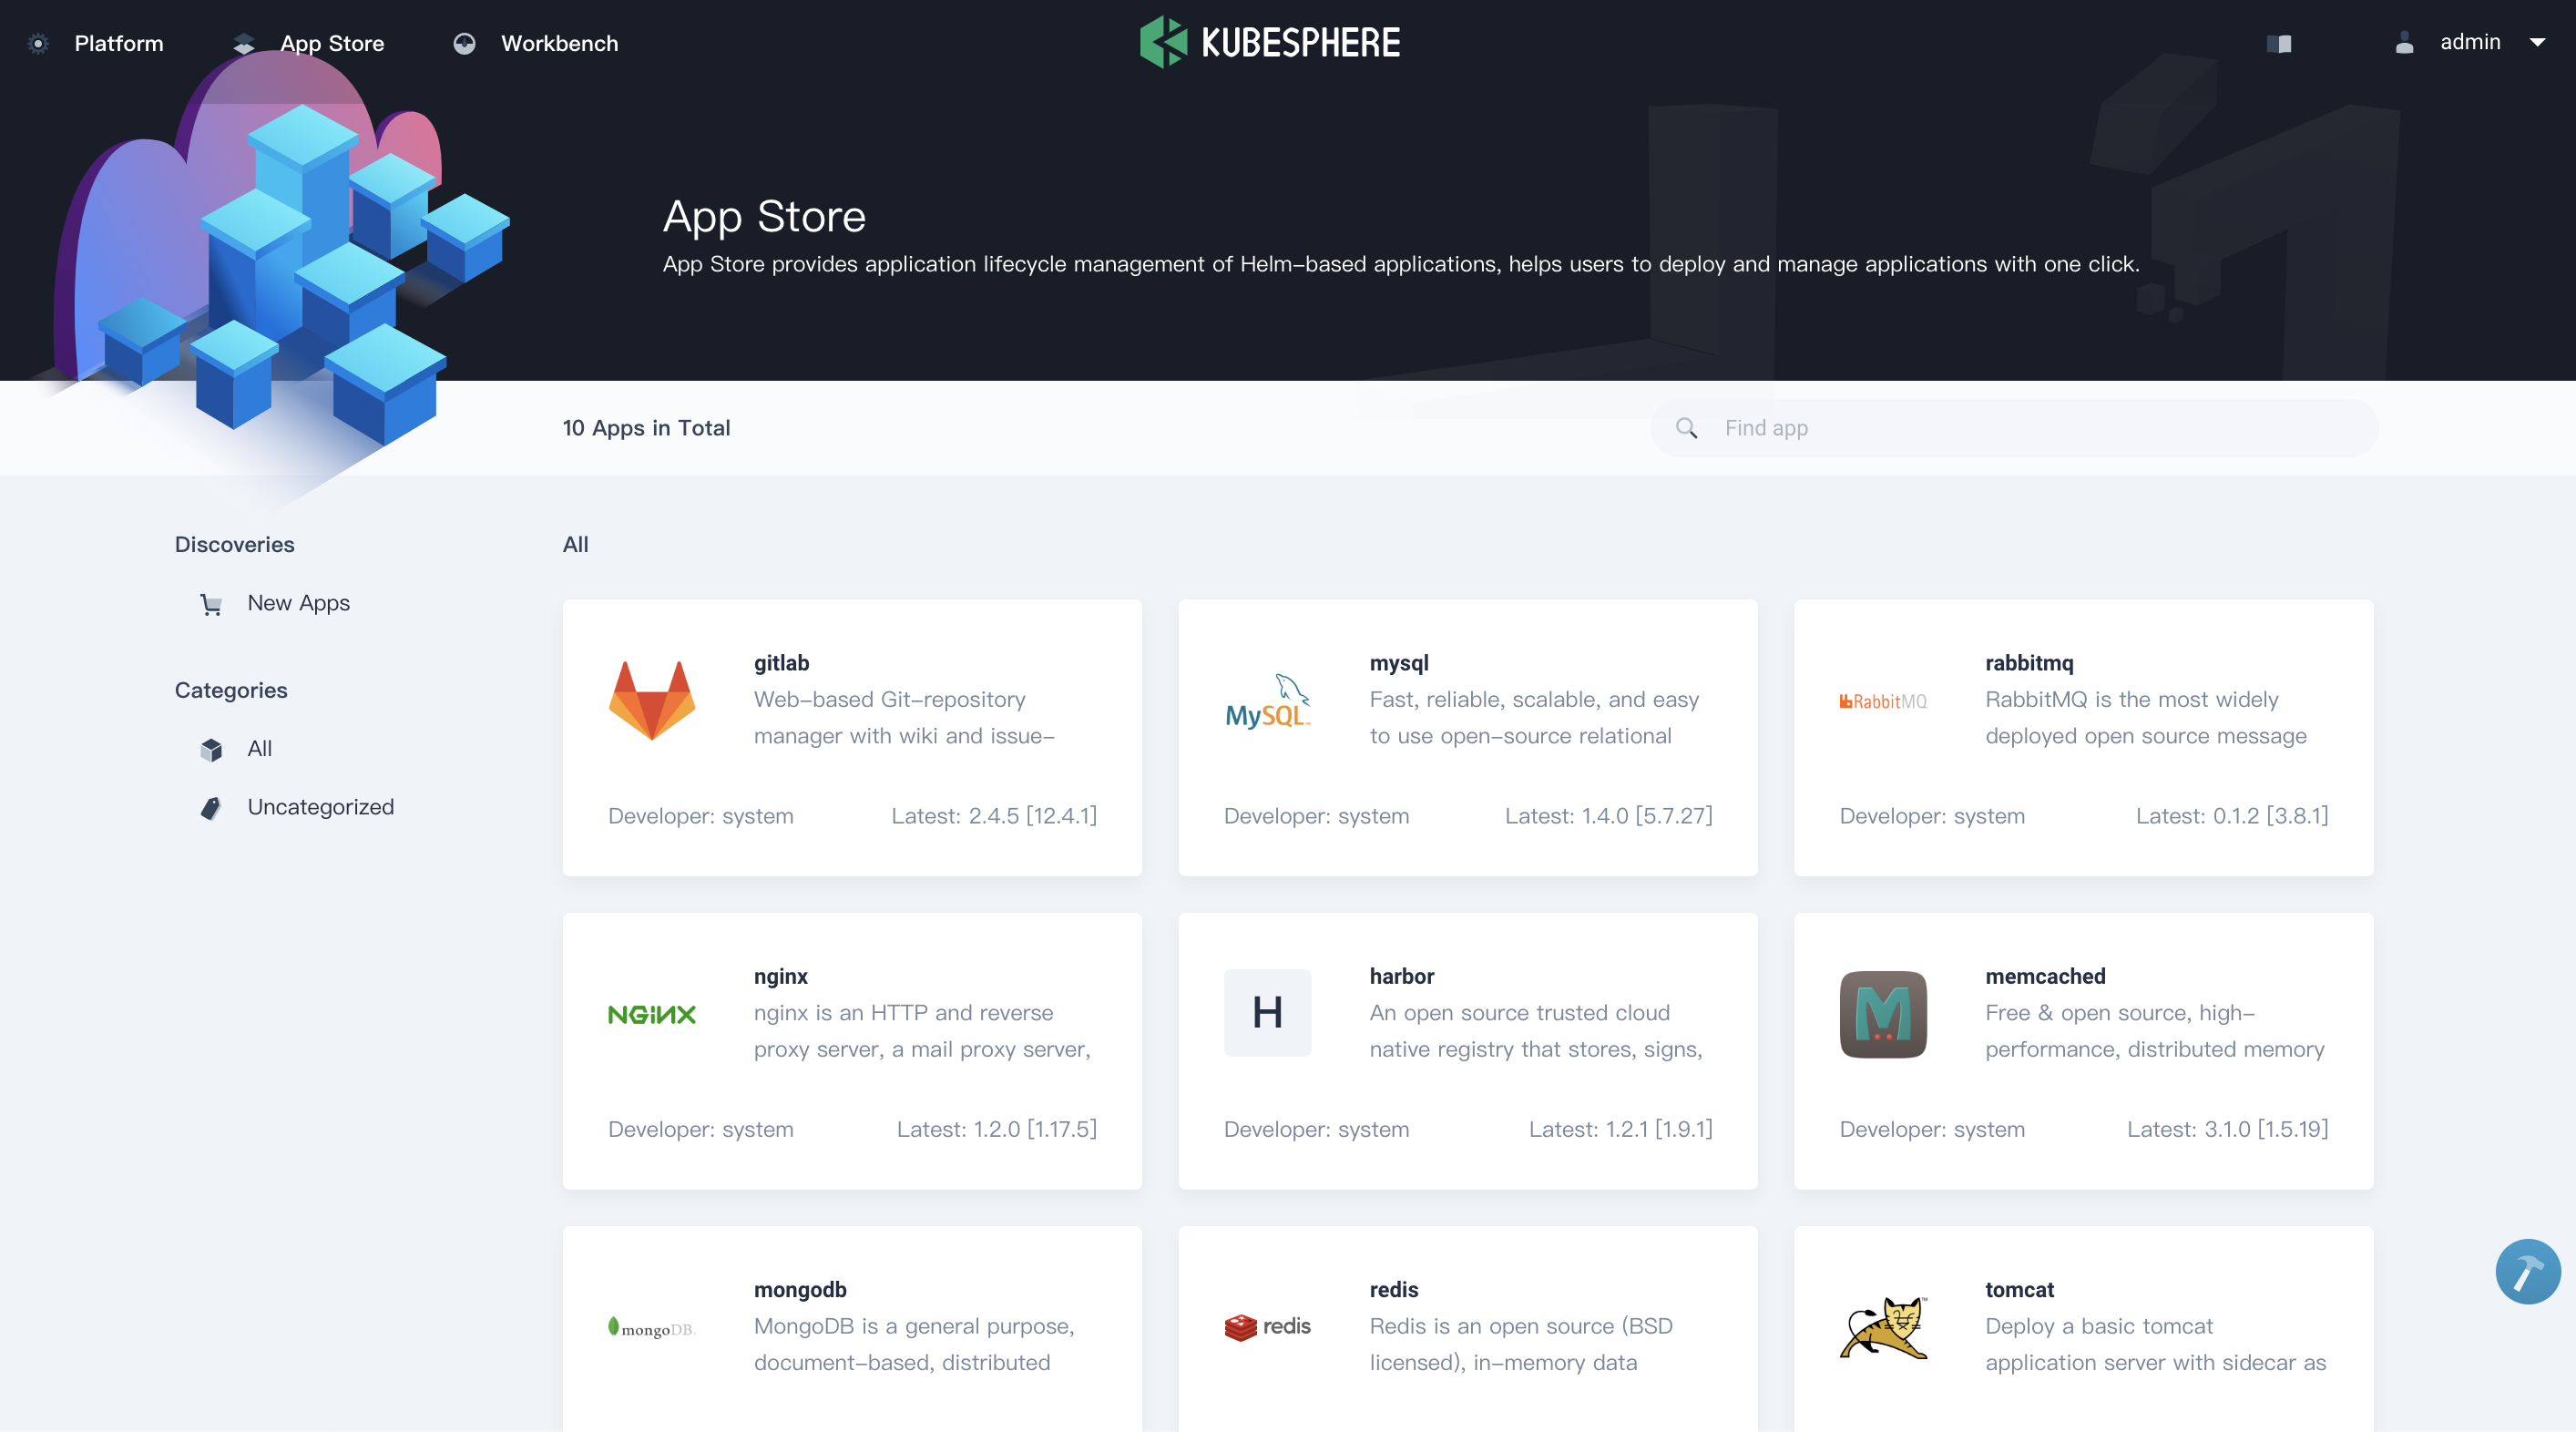Click the gitlab description text
The width and height of the screenshot is (2576, 1432).
[904, 718]
